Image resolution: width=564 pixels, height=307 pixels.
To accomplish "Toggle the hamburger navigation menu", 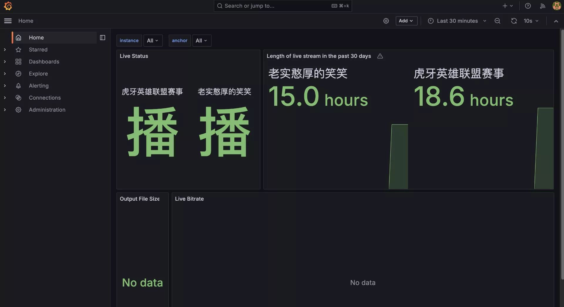I will coord(8,21).
